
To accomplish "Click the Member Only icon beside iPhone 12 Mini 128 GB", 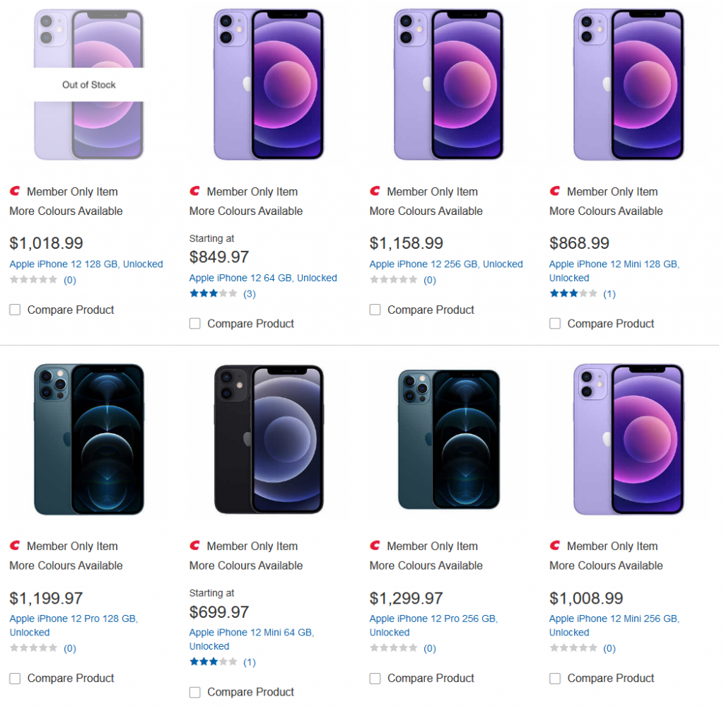I will point(554,192).
